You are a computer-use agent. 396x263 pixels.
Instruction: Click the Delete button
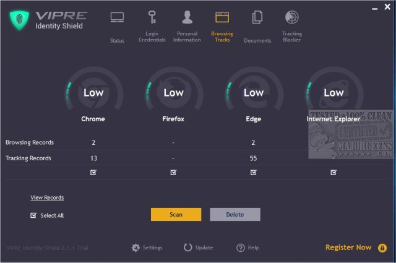tap(235, 215)
